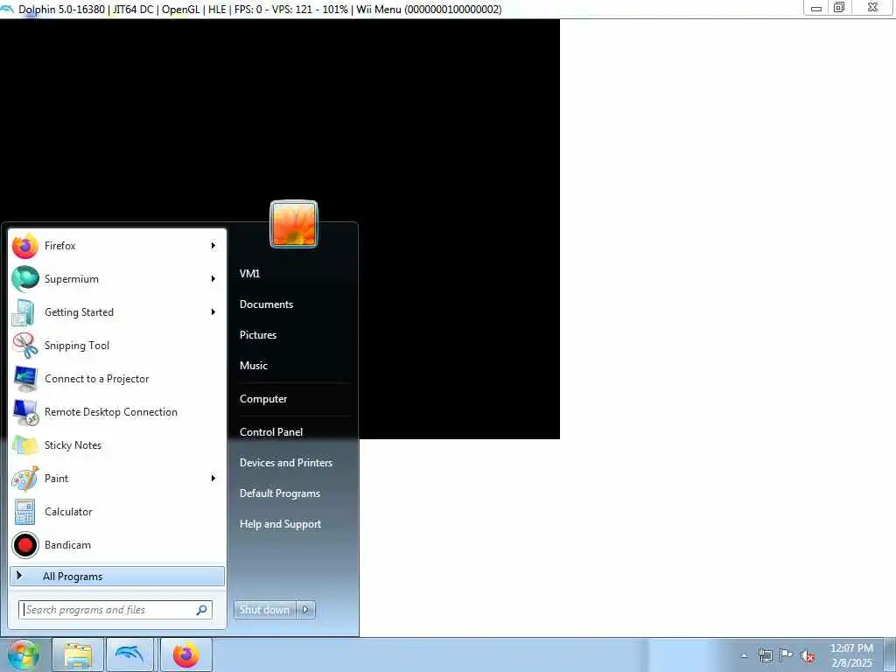896x672 pixels.
Task: Open shut down options arrow
Action: click(x=305, y=610)
